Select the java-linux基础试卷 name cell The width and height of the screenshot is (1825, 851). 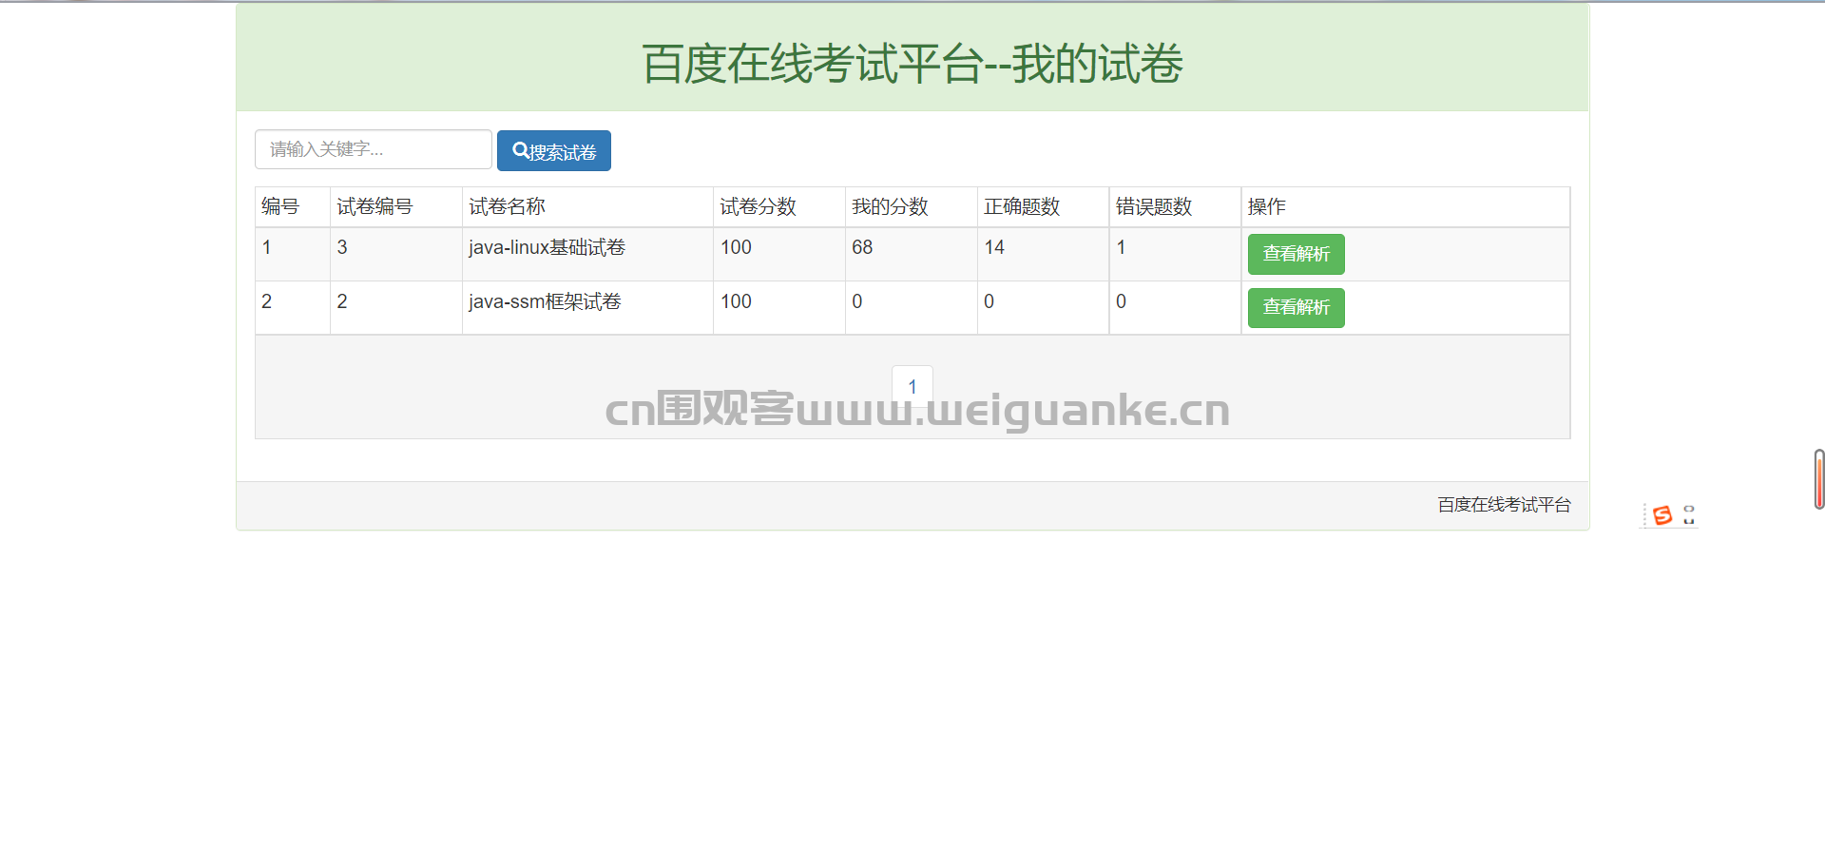point(587,254)
